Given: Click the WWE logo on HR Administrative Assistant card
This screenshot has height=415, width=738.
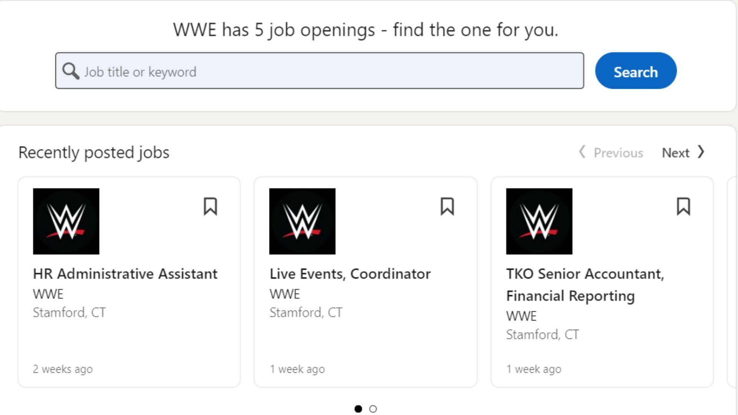Looking at the screenshot, I should (x=66, y=222).
